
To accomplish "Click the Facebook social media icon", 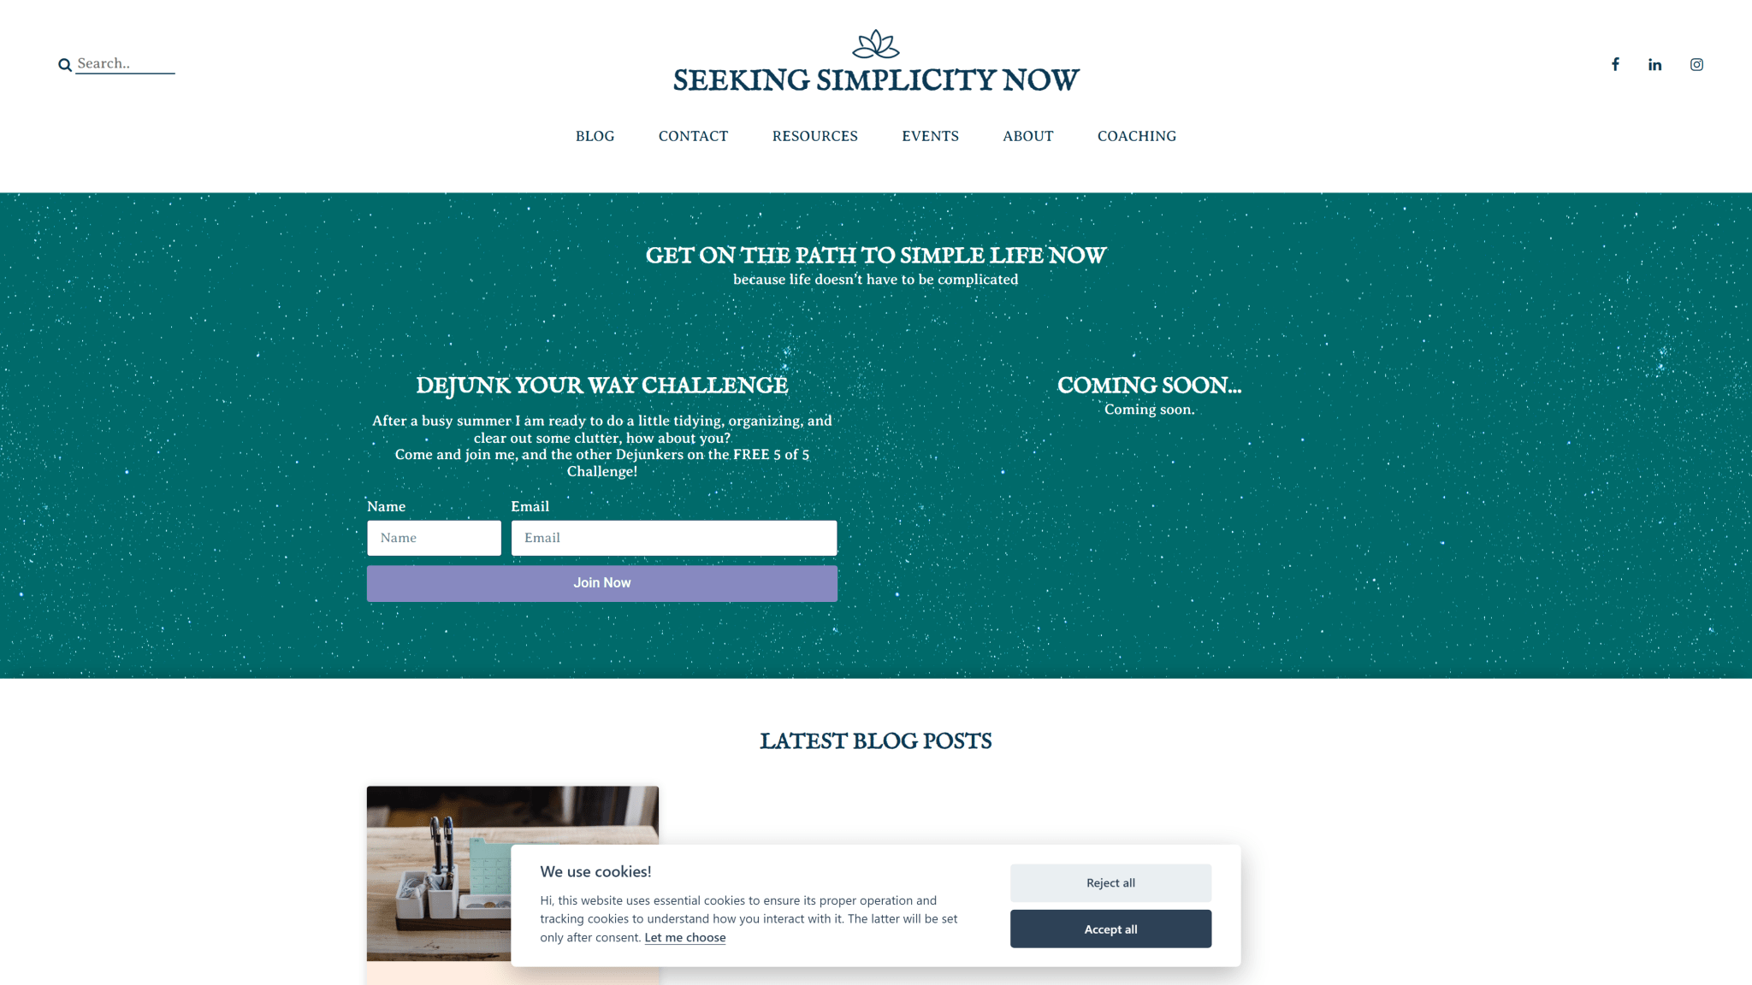I will click(1615, 65).
